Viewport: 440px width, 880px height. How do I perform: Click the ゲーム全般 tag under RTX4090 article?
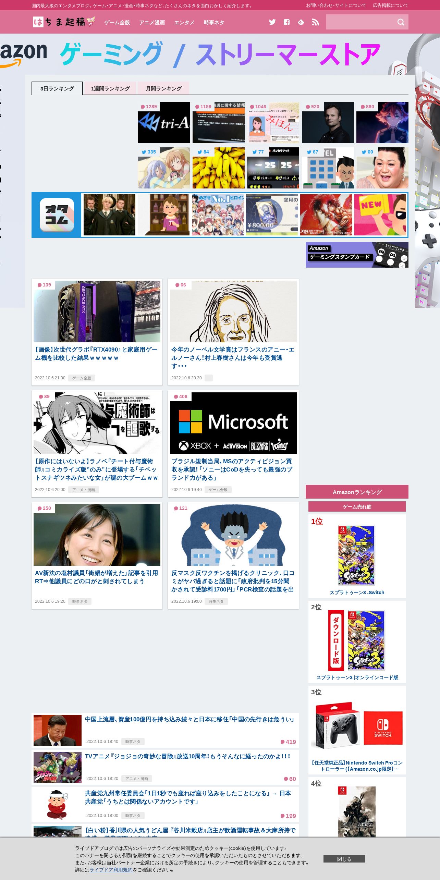[82, 378]
